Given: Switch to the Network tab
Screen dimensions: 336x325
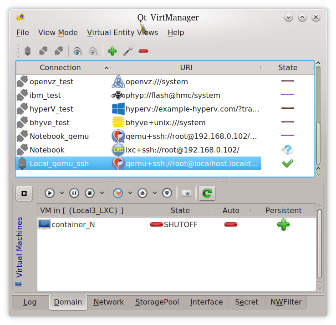Looking at the screenshot, I should (109, 302).
